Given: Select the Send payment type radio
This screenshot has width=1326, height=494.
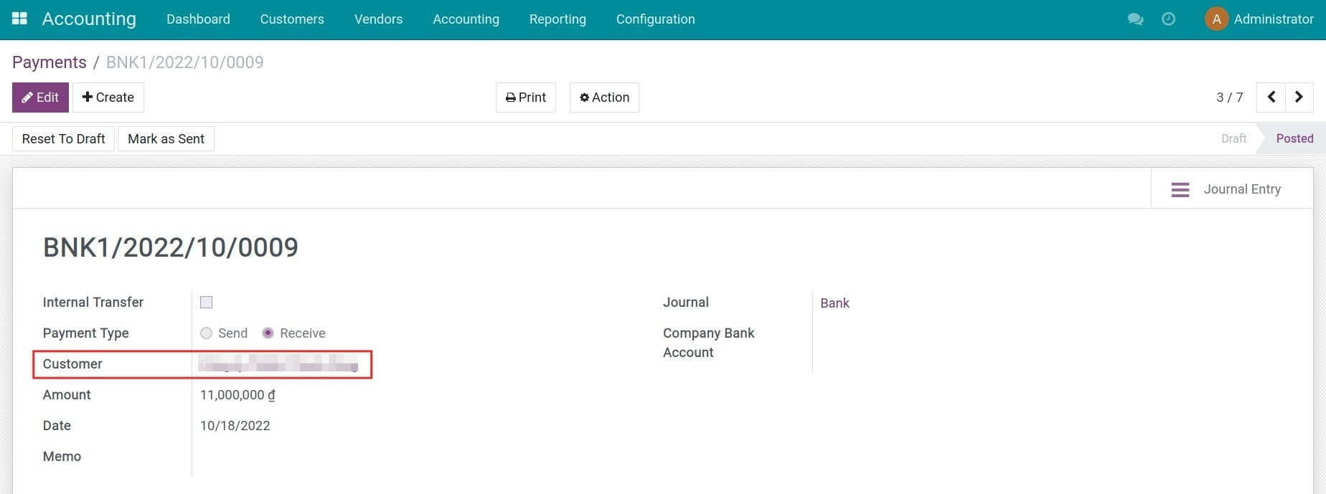Looking at the screenshot, I should point(207,333).
